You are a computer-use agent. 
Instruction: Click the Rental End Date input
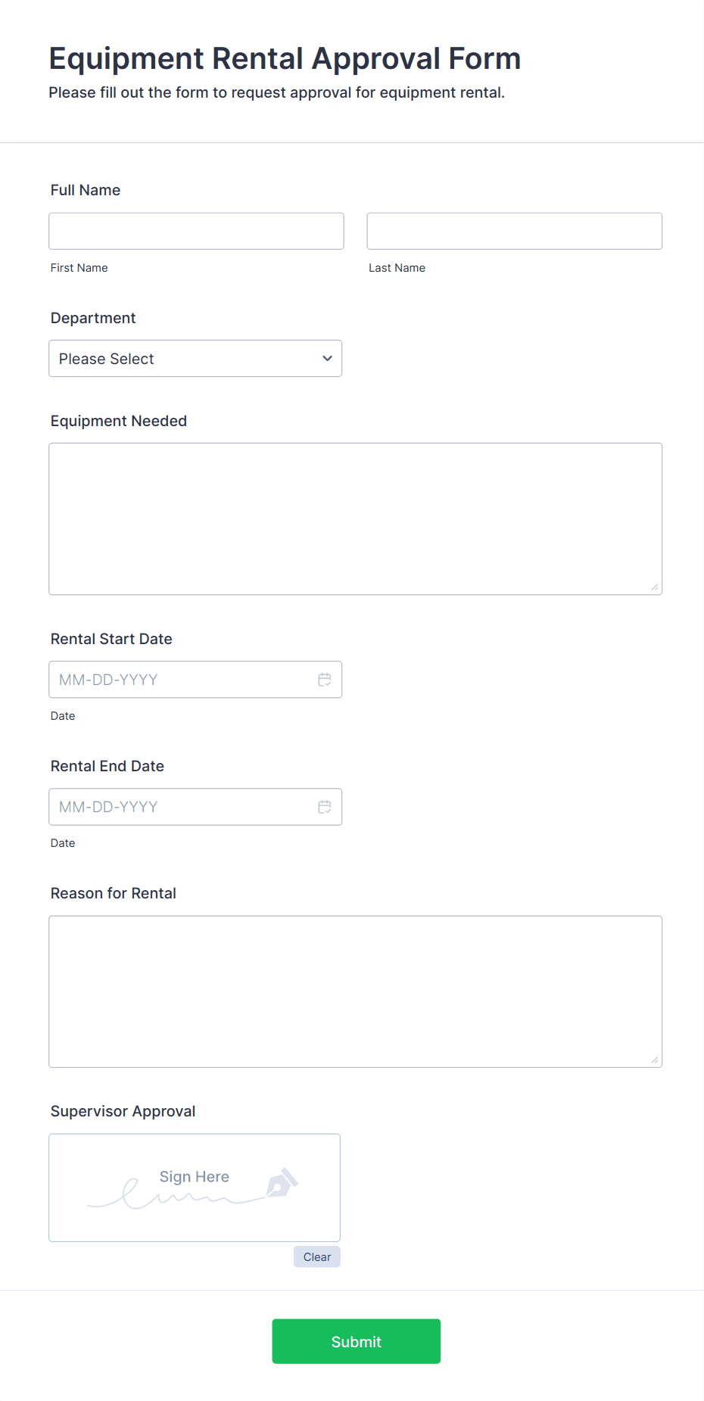pyautogui.click(x=182, y=807)
